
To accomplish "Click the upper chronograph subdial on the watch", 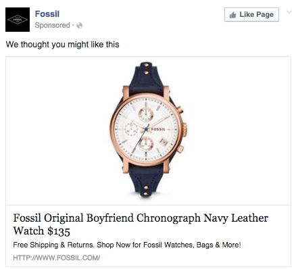I will pos(146,114).
